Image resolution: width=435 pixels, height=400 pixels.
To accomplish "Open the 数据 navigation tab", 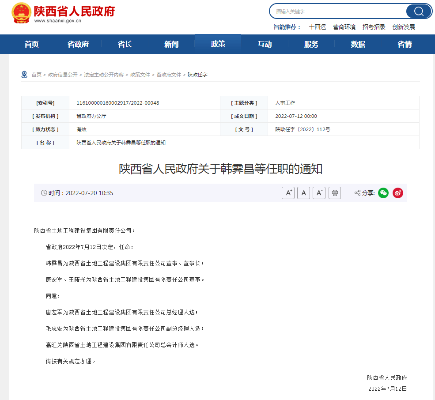I will point(358,44).
